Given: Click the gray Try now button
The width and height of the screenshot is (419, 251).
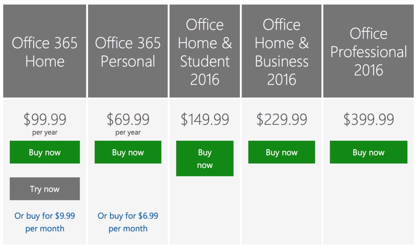Looking at the screenshot, I should point(45,189).
